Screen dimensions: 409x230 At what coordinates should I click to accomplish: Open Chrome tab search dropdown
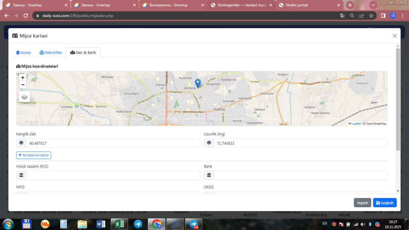[373, 5]
